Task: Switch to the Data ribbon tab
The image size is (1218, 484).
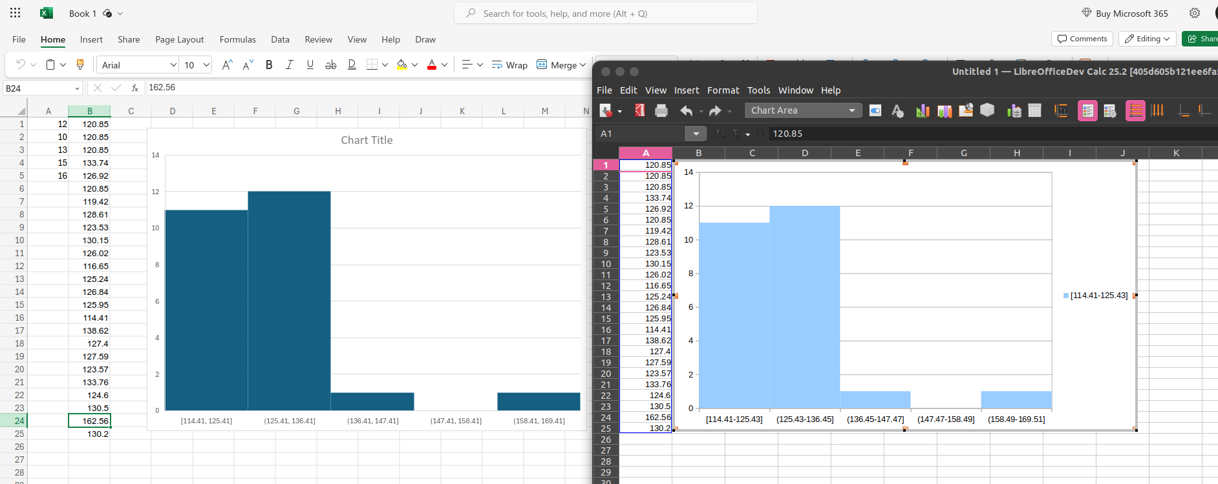Action: click(x=280, y=39)
